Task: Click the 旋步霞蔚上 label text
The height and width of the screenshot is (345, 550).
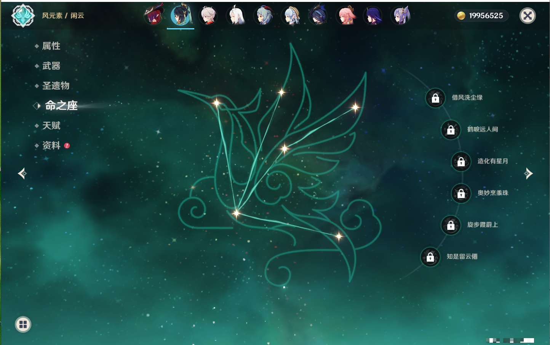Action: pyautogui.click(x=483, y=225)
